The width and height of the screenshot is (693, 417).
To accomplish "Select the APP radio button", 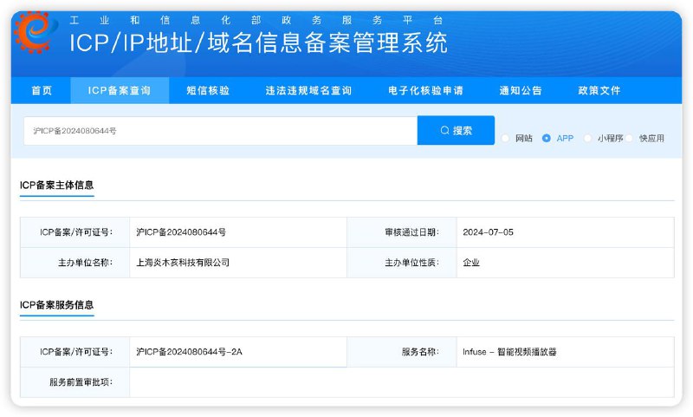I will [547, 139].
